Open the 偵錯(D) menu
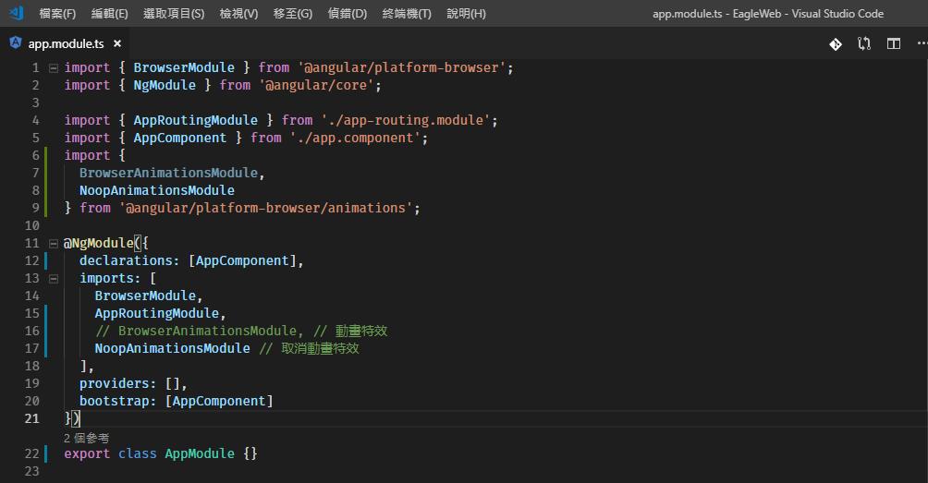This screenshot has width=928, height=483. (348, 13)
